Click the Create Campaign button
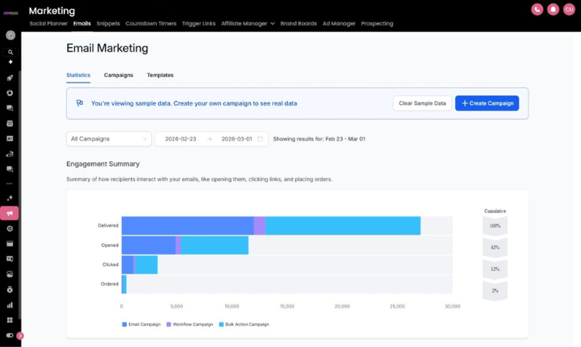The height and width of the screenshot is (347, 581). coord(487,103)
